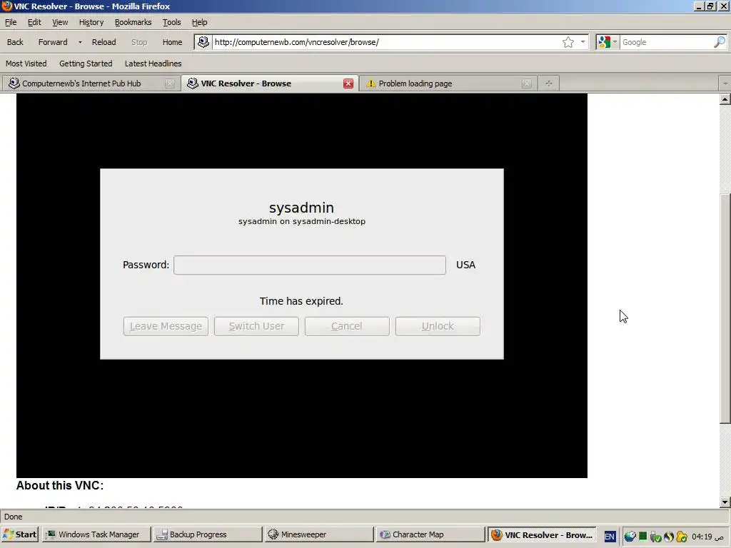Close the Computernewb's Internet Pub Hub tab
Image resolution: width=731 pixels, height=548 pixels.
[170, 83]
